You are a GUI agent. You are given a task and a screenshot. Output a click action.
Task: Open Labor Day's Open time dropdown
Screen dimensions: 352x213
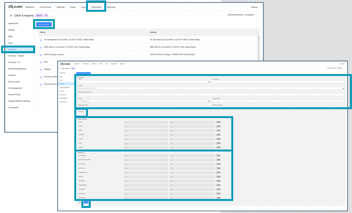[146, 177]
